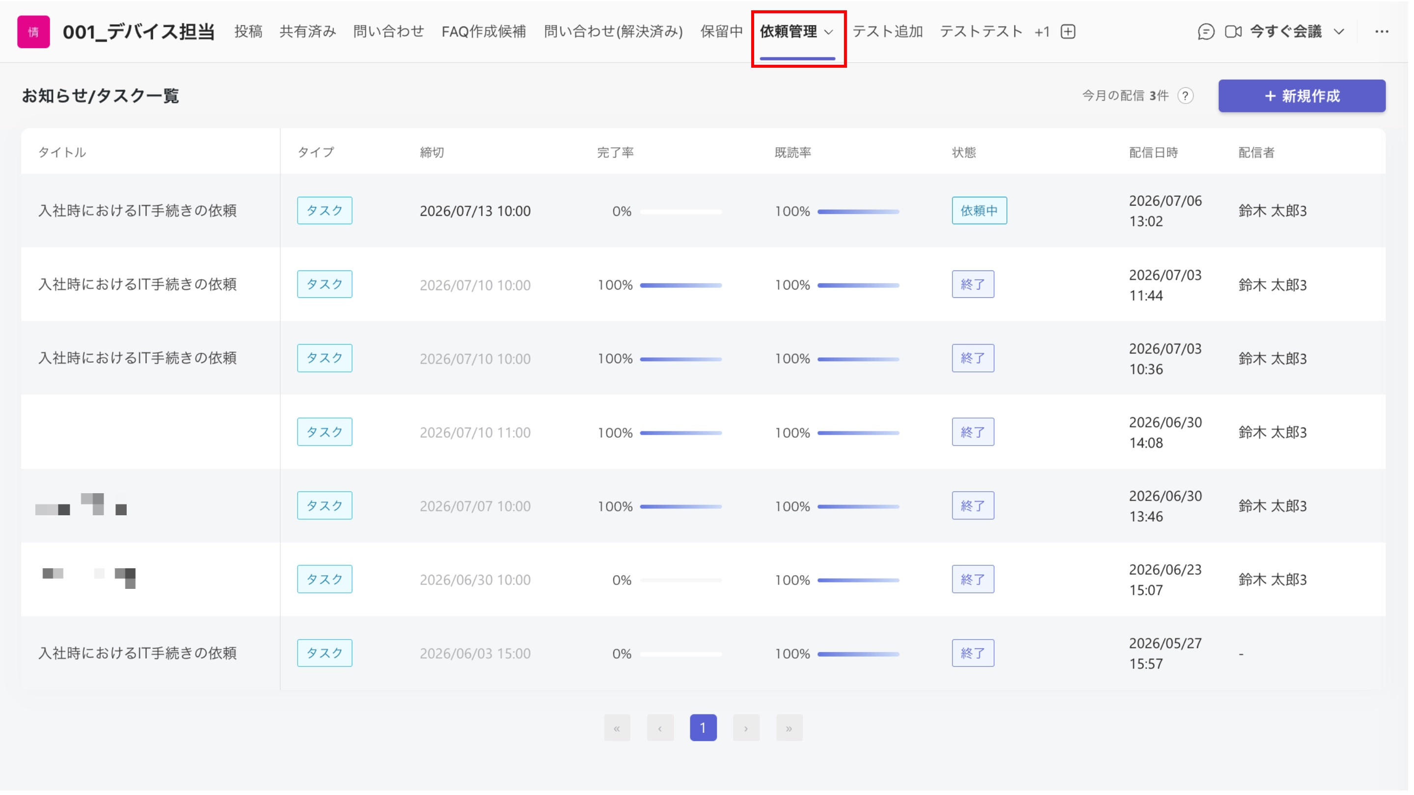
Task: Open the task delivered 2026/07/03 11:44
Action: 137,284
